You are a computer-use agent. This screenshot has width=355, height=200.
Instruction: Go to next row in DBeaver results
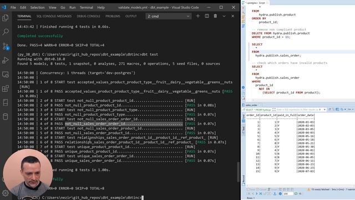tap(256, 194)
